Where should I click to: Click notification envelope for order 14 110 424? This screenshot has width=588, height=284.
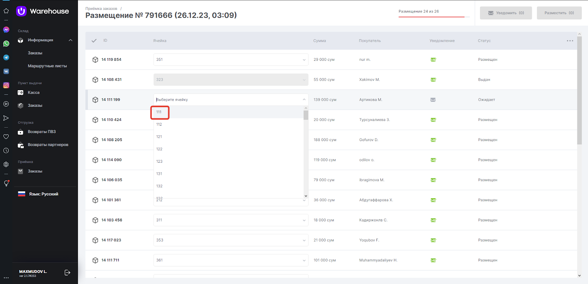point(433,120)
